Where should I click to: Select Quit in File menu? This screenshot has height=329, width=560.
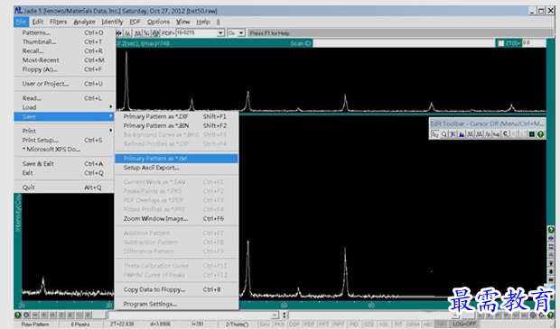64,187
